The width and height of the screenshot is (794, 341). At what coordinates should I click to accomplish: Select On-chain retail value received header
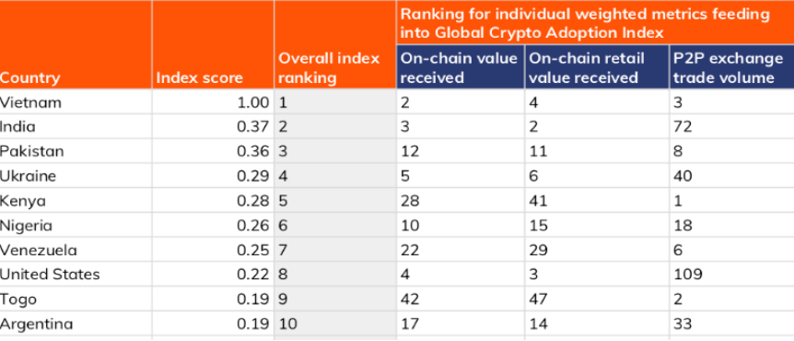point(597,67)
